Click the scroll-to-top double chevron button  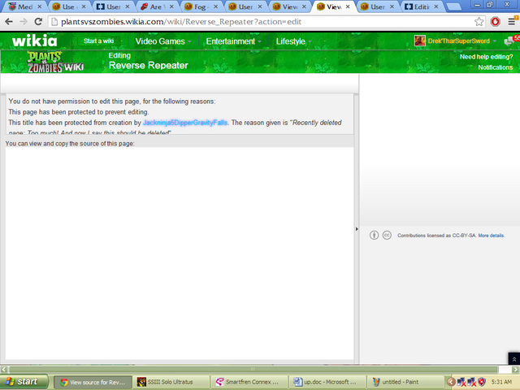514,359
